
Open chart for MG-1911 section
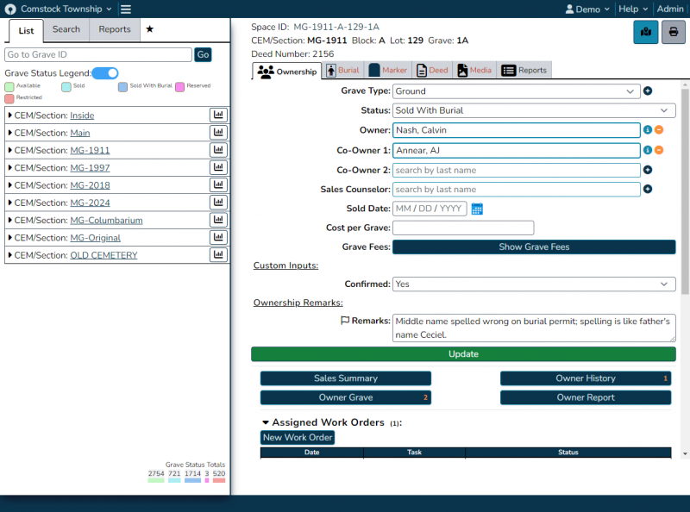tap(218, 150)
